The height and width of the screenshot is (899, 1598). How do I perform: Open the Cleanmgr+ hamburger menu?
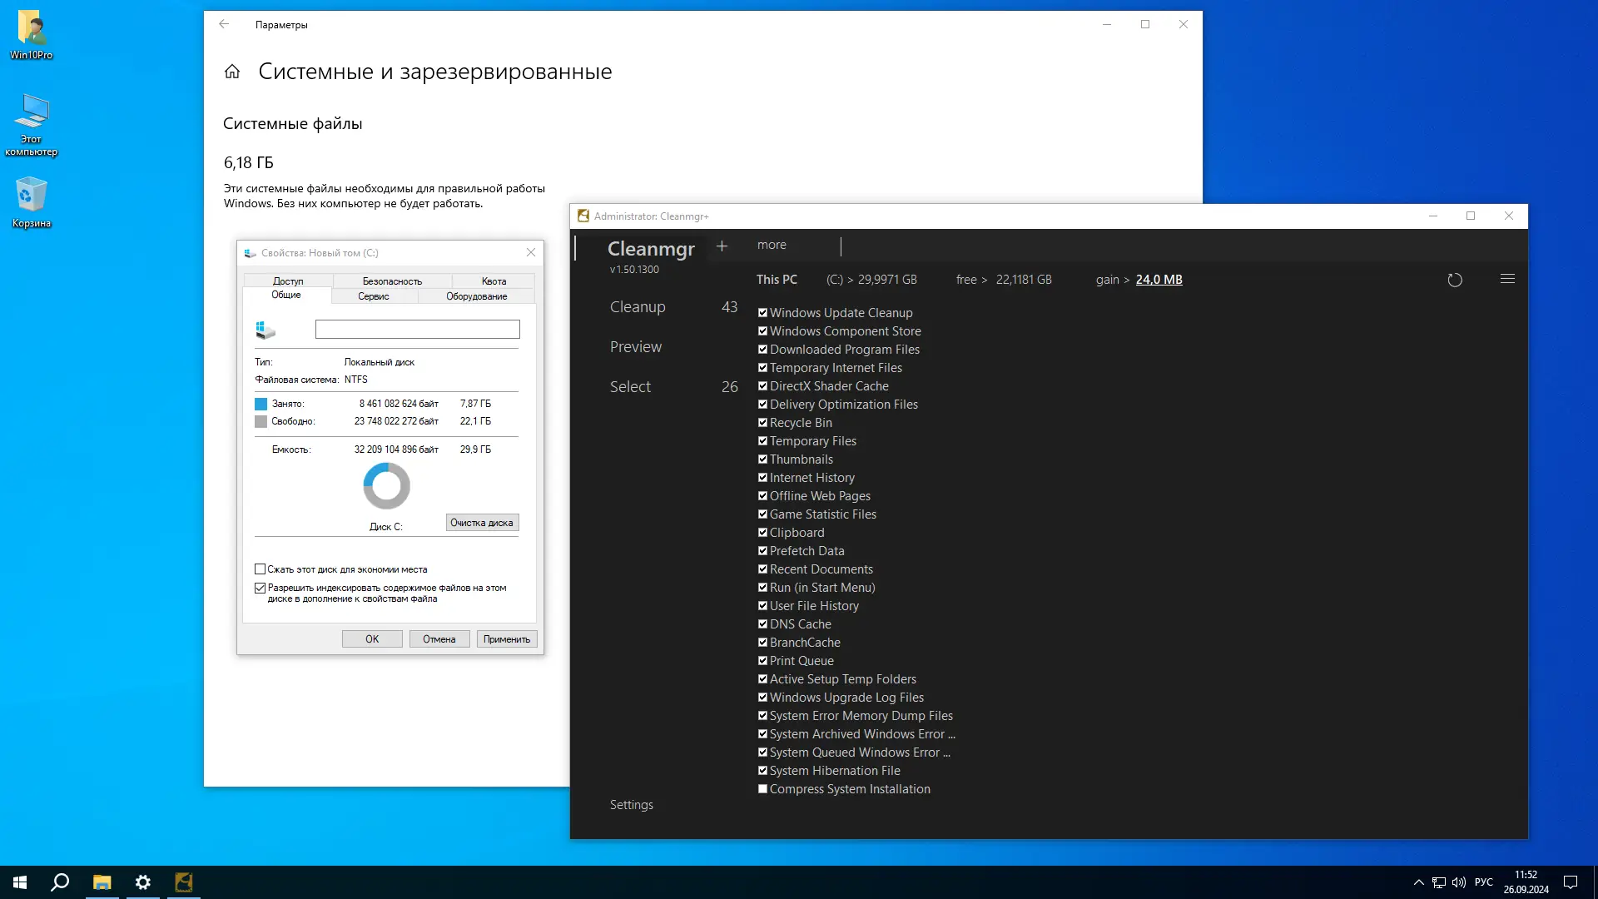[1506, 279]
